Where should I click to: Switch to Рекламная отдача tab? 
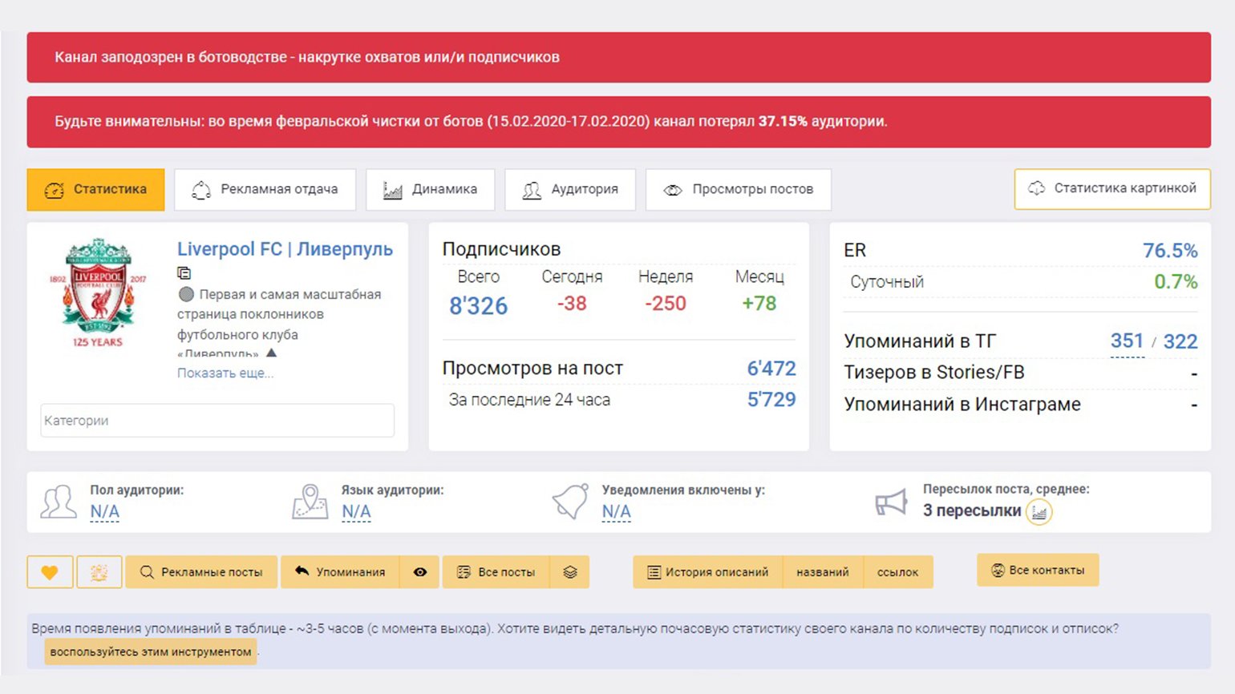click(x=265, y=190)
